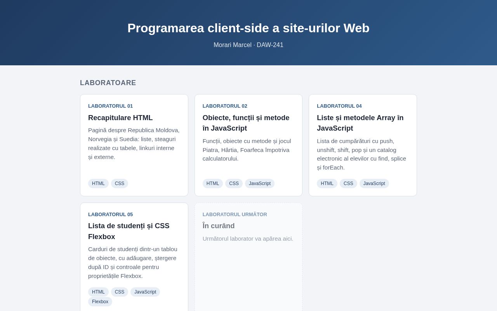Click the "LABORATORUL 01" label

click(110, 106)
